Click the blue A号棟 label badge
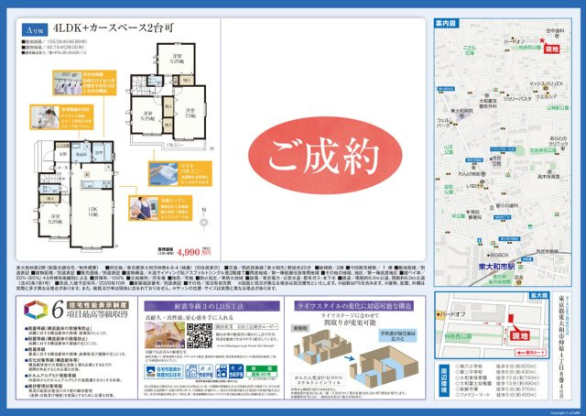The image size is (586, 416). pyautogui.click(x=35, y=28)
